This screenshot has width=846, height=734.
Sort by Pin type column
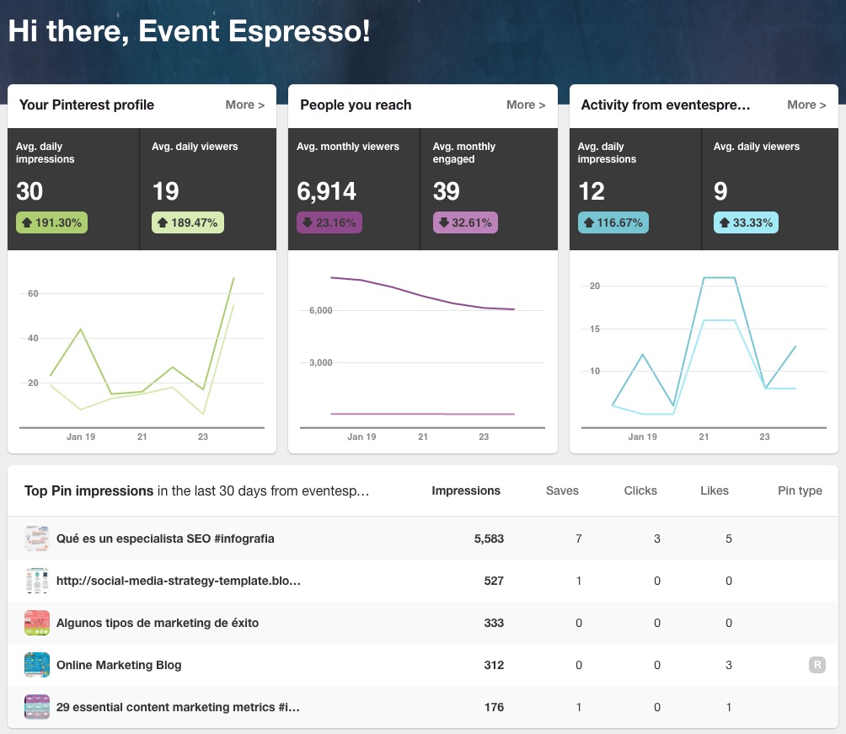[800, 490]
